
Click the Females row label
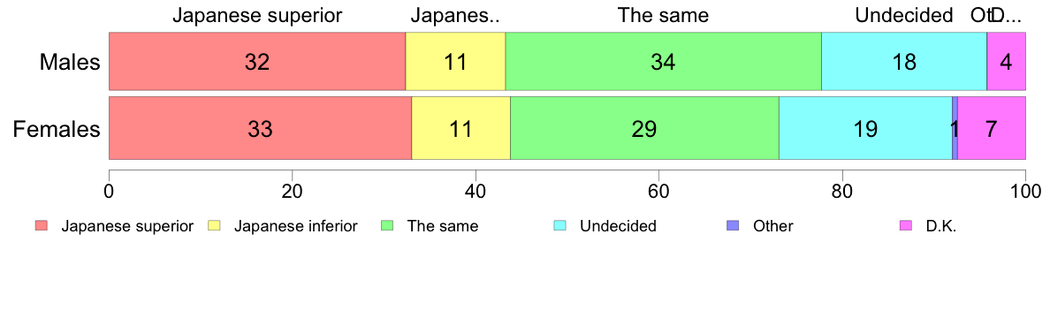point(57,129)
